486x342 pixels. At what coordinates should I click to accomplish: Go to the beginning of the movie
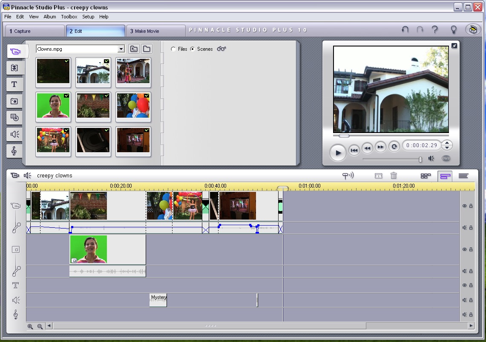(354, 150)
